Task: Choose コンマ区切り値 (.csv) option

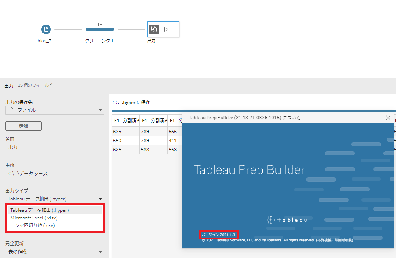Action: (55, 225)
